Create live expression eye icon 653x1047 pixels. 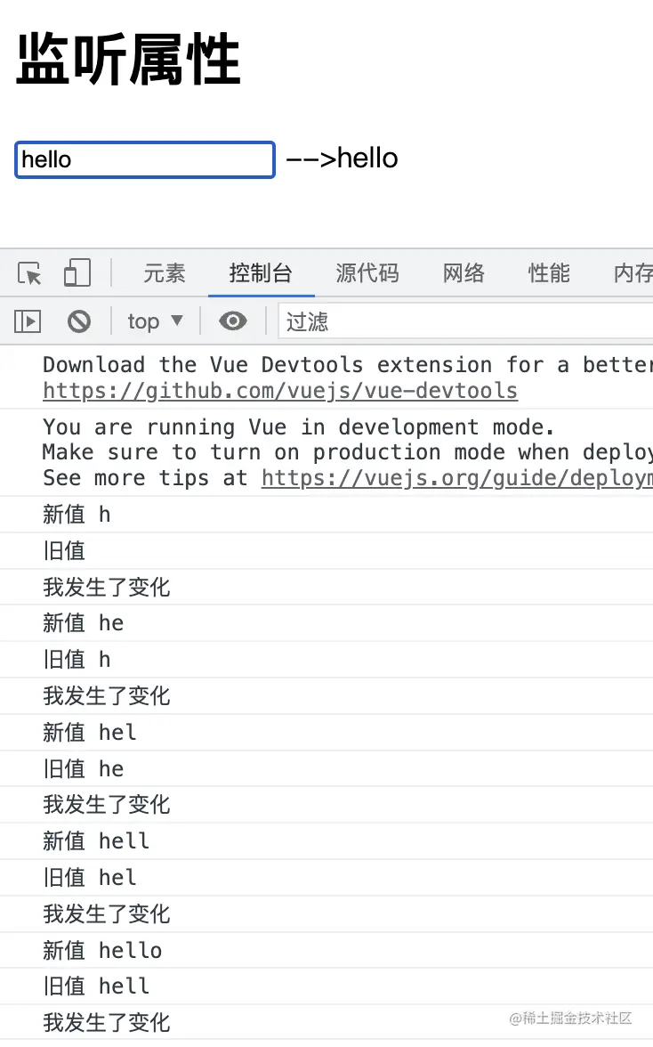pyautogui.click(x=233, y=321)
